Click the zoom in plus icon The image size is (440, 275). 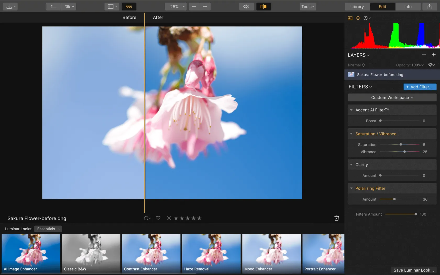[x=205, y=7]
